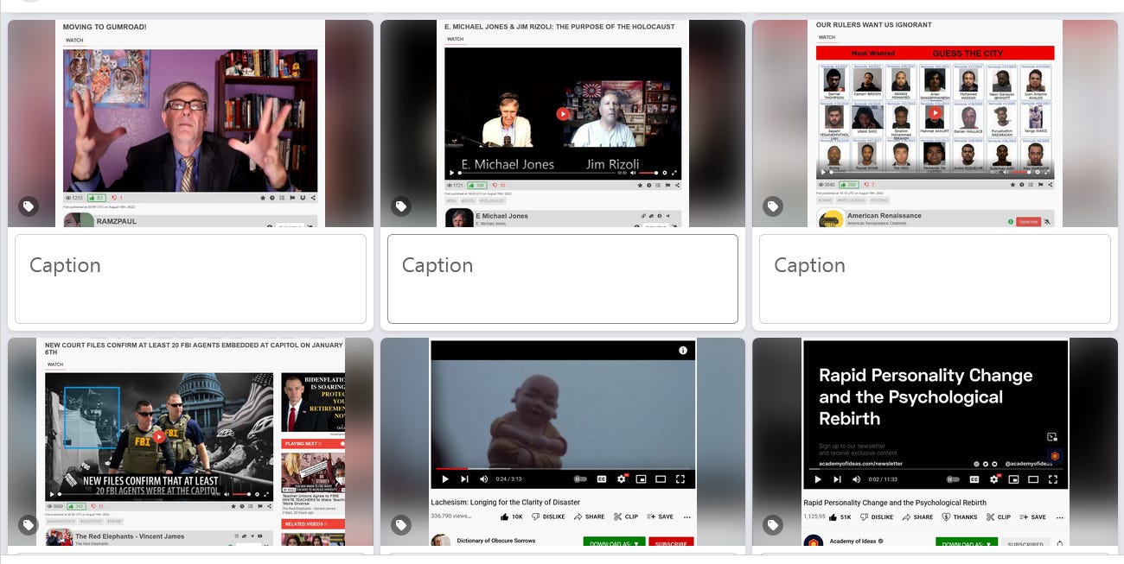Open miniplayer in Lachesism player
Image resolution: width=1124 pixels, height=564 pixels.
click(x=641, y=479)
